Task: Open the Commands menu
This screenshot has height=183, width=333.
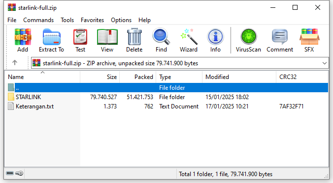Action: [38, 20]
